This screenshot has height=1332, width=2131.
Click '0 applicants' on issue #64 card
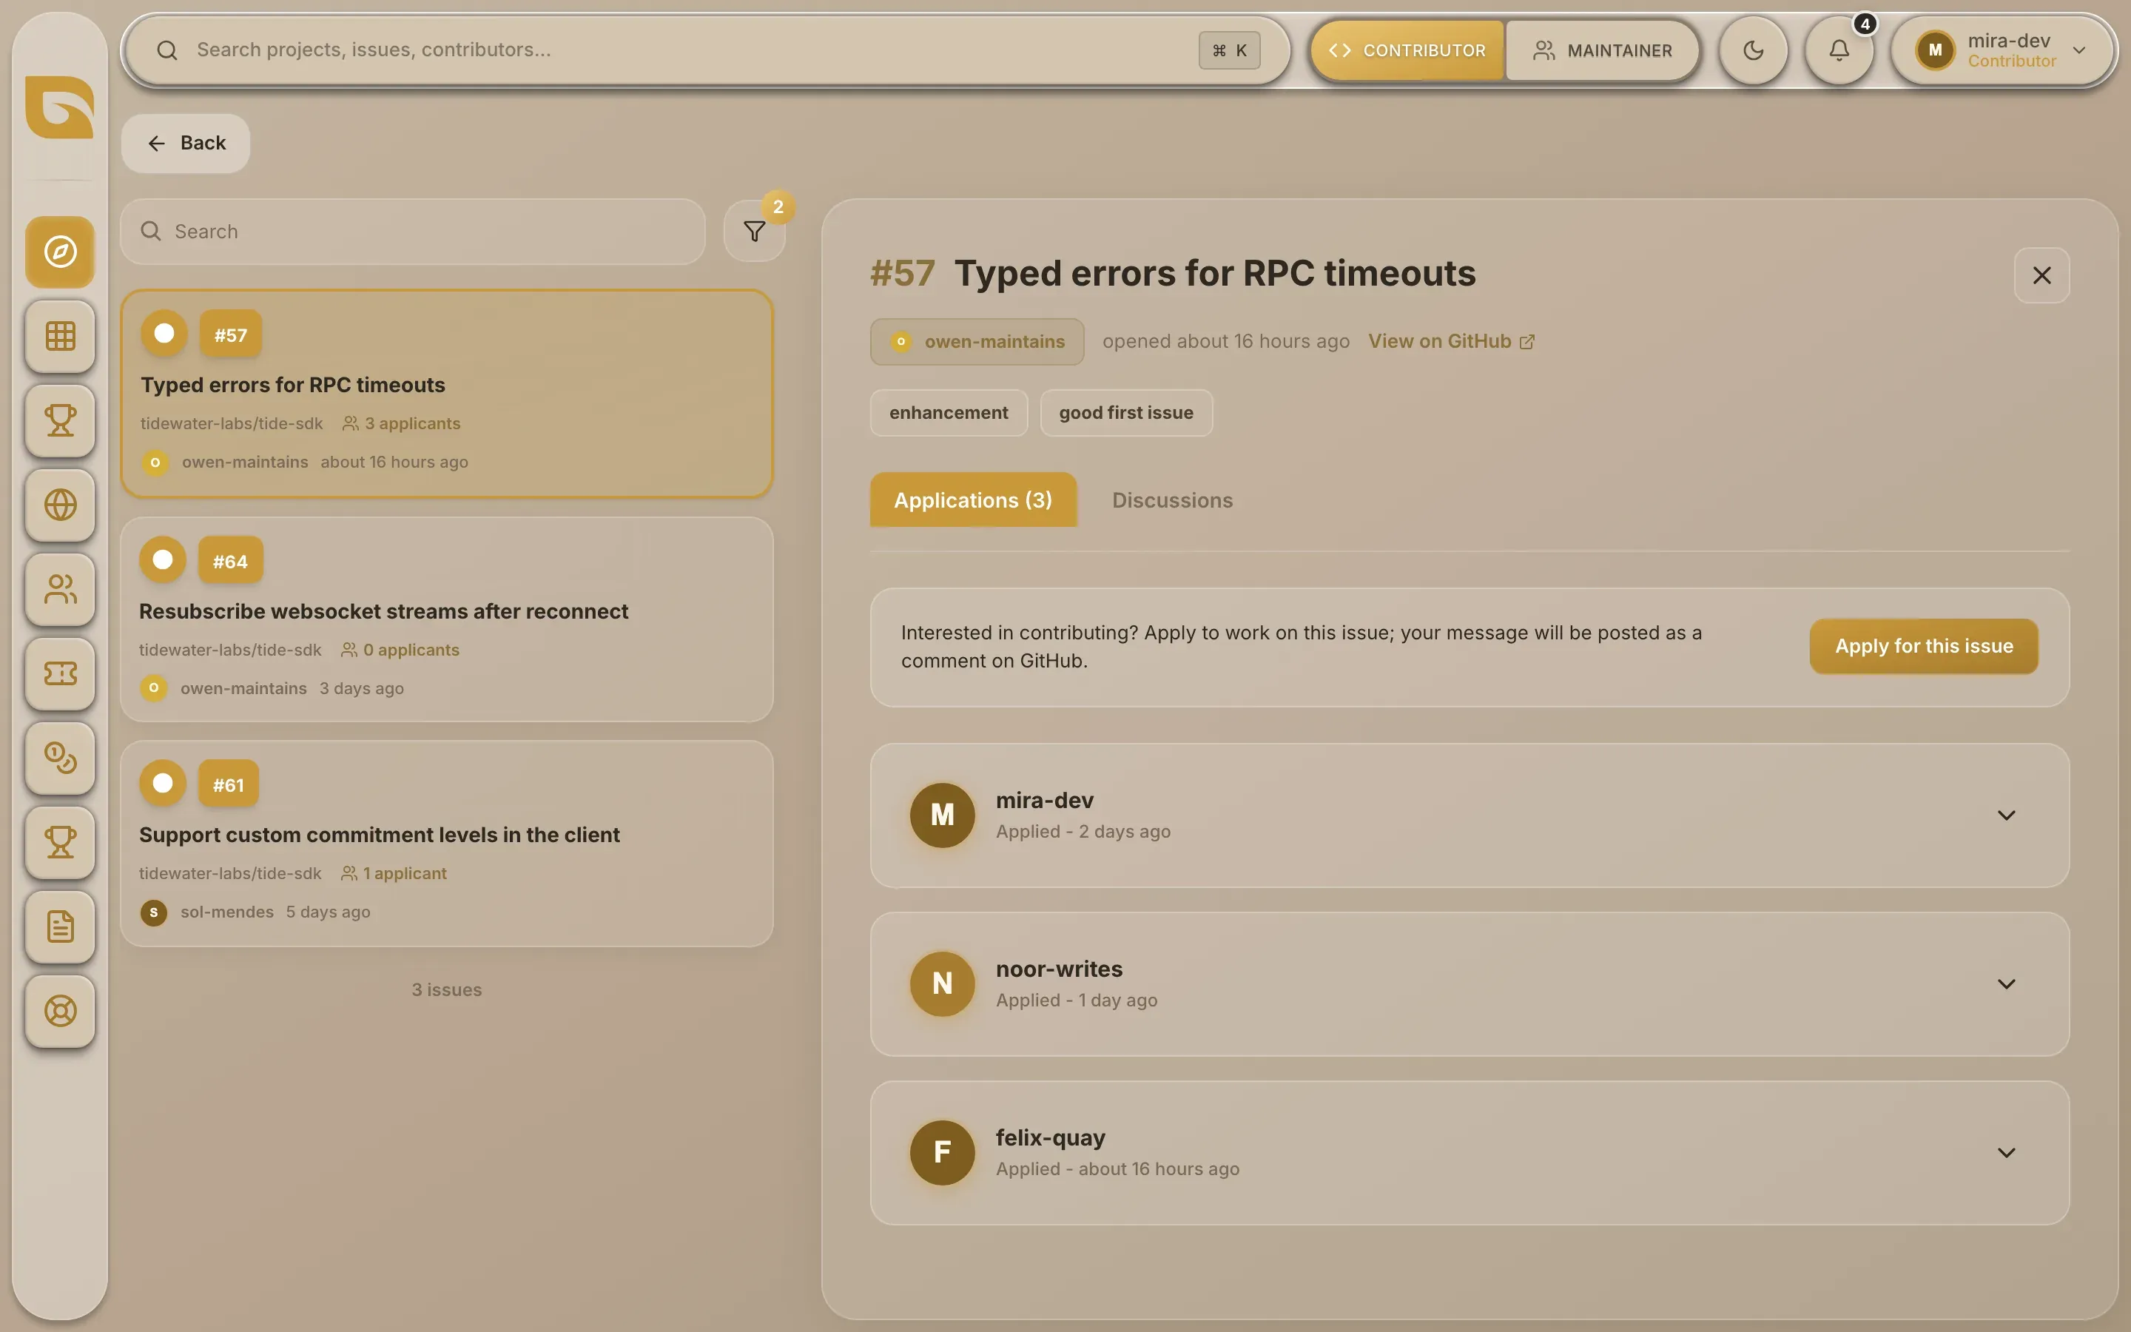pos(400,649)
